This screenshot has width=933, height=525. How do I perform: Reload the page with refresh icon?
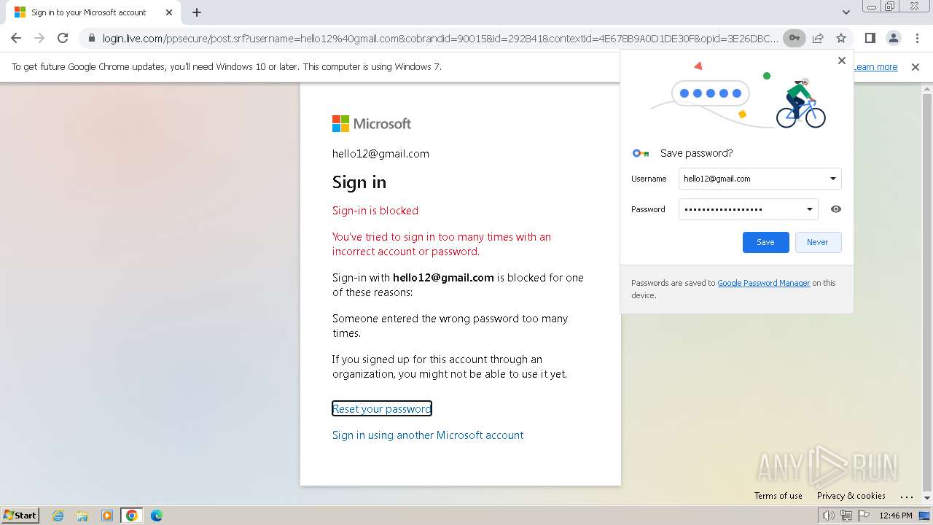63,38
